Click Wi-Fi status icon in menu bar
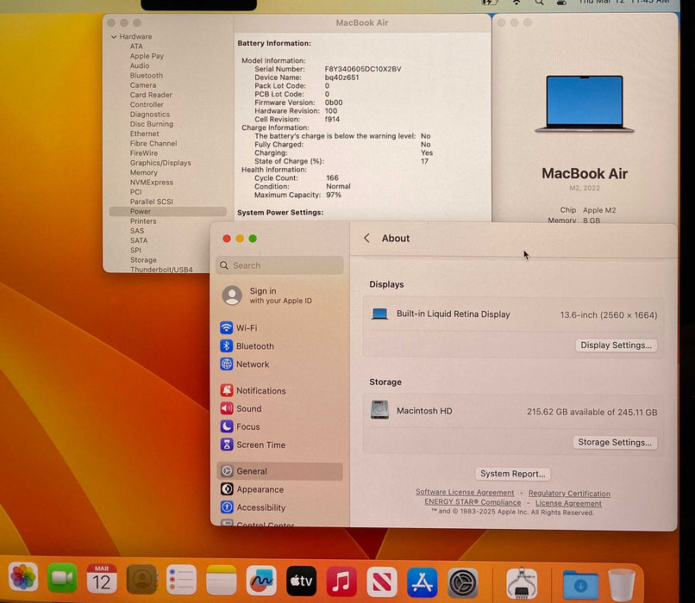 [517, 3]
